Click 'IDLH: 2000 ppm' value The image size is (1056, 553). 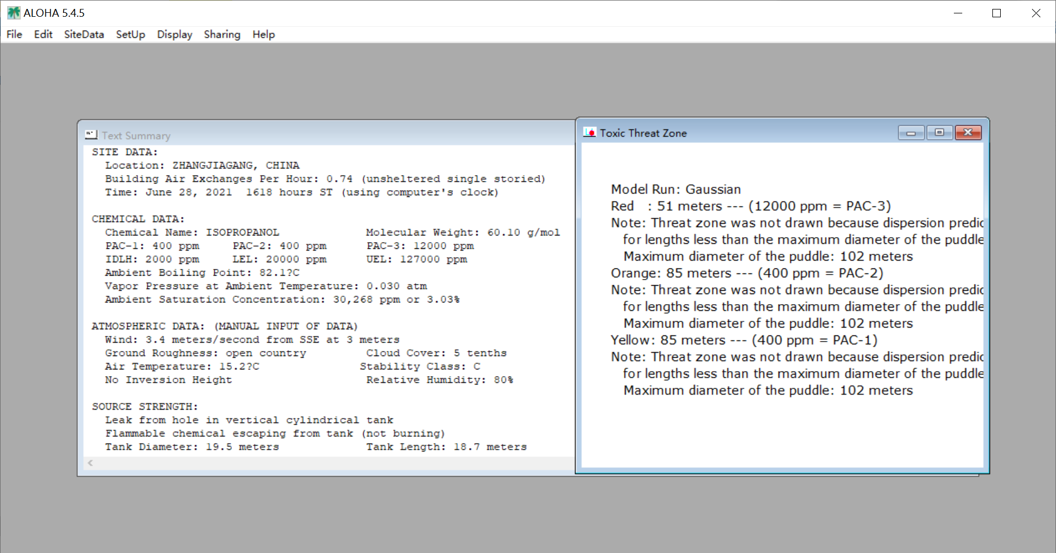[x=152, y=259]
